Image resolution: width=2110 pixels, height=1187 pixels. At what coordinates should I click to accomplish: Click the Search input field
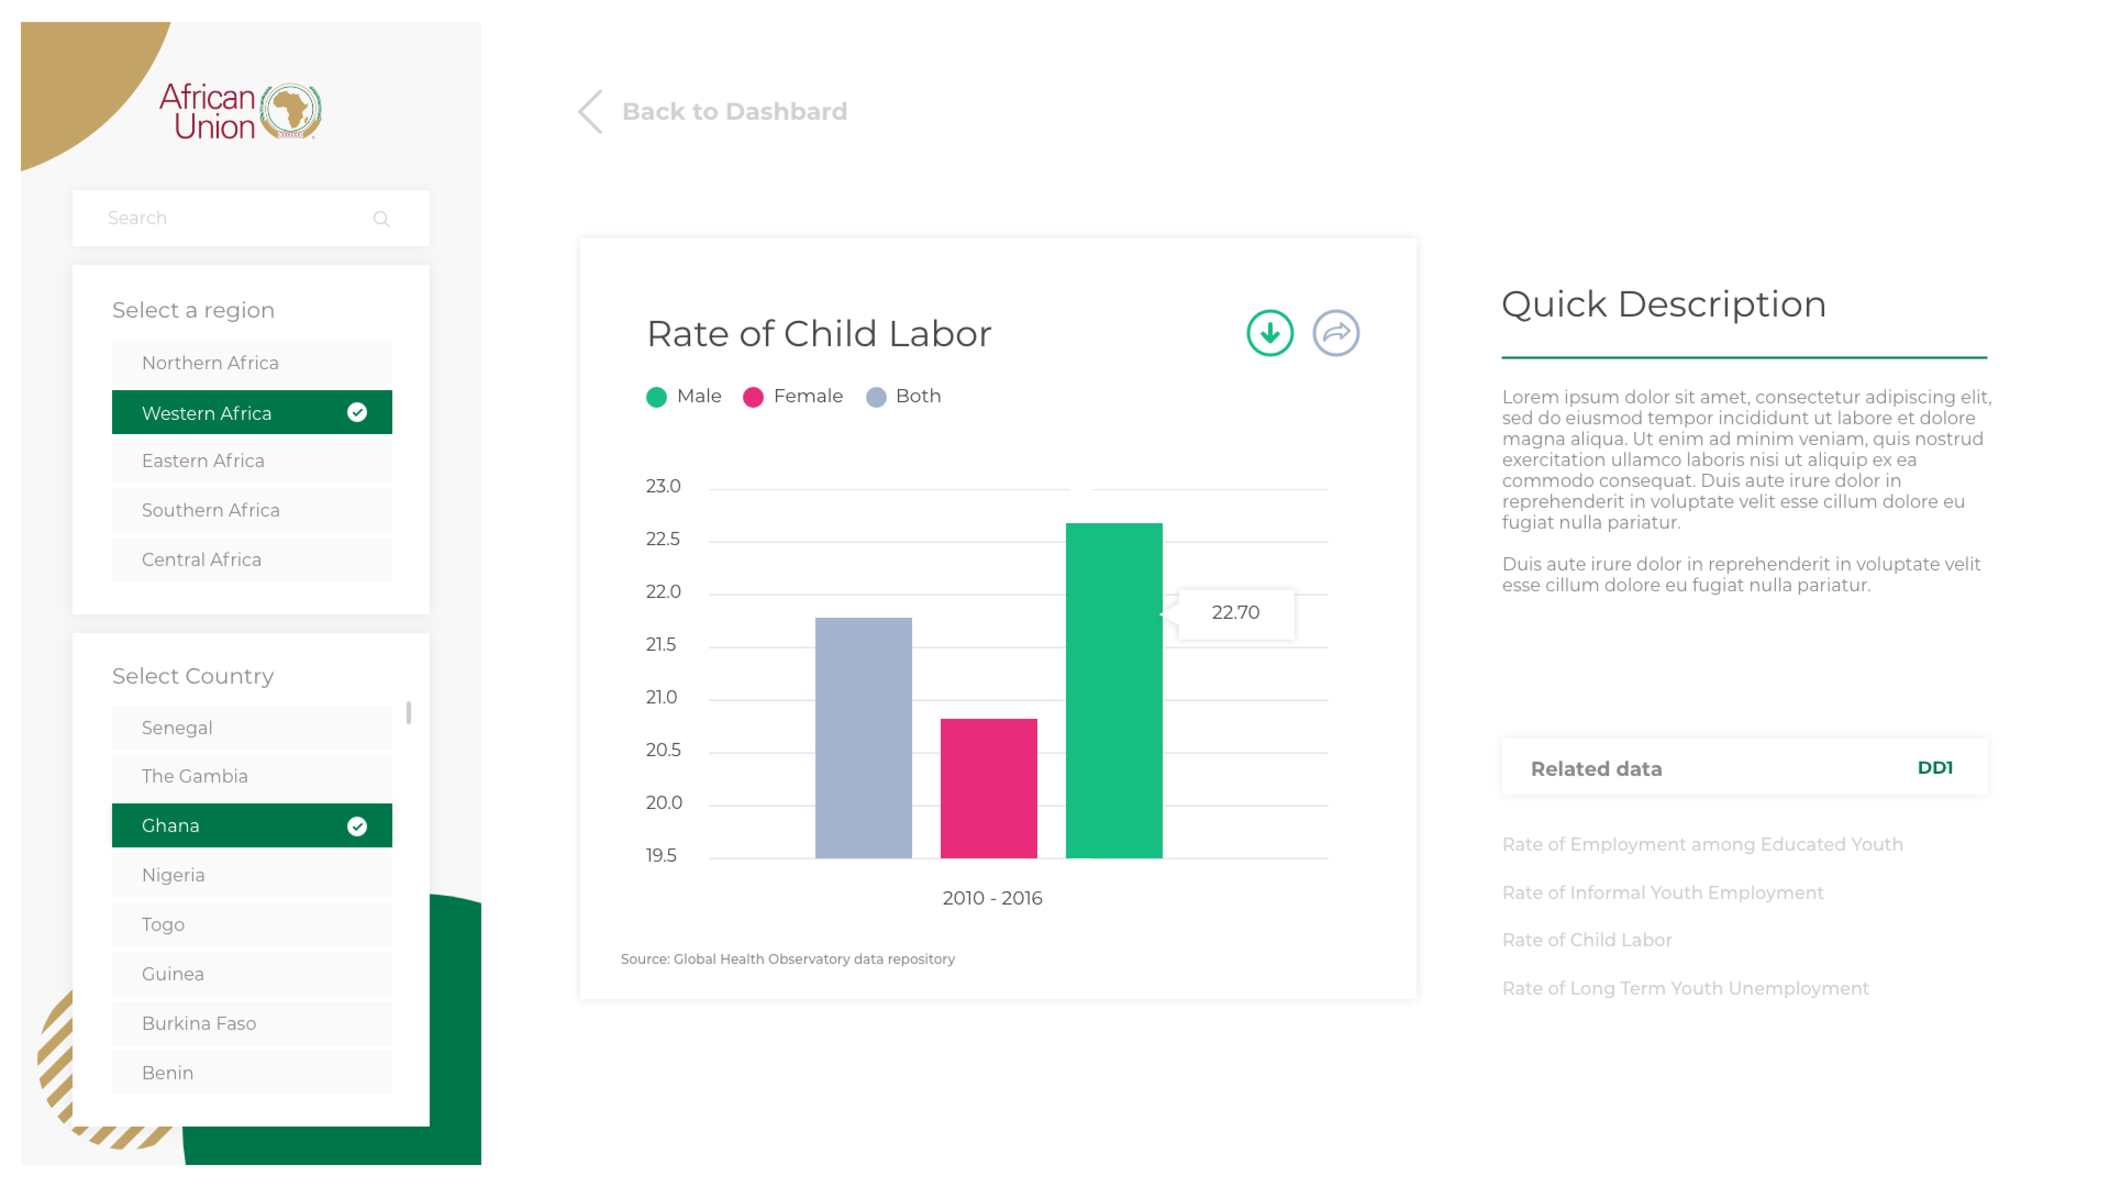[229, 218]
